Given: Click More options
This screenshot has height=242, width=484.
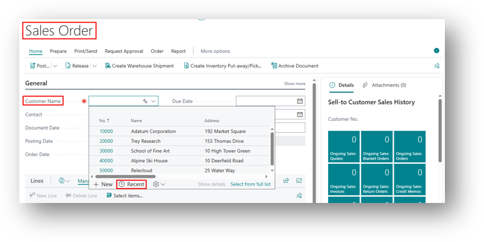Looking at the screenshot, I should (215, 51).
